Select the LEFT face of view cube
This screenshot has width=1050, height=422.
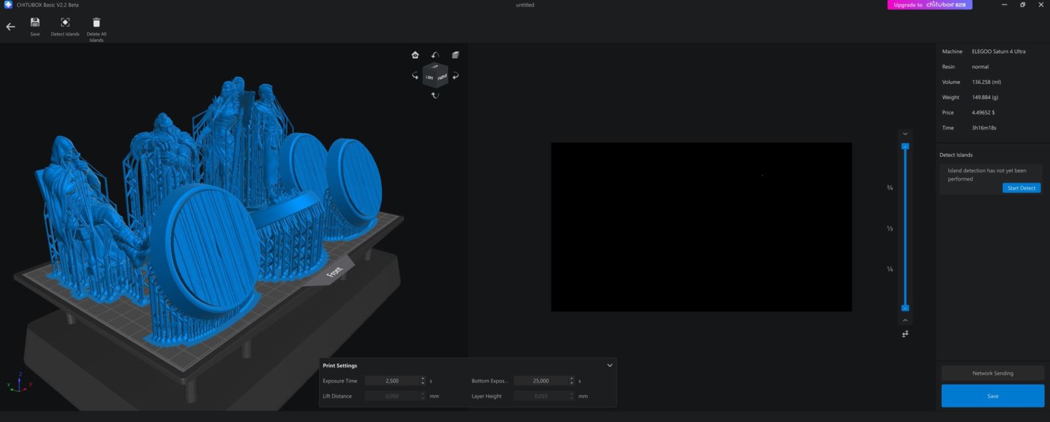point(429,77)
